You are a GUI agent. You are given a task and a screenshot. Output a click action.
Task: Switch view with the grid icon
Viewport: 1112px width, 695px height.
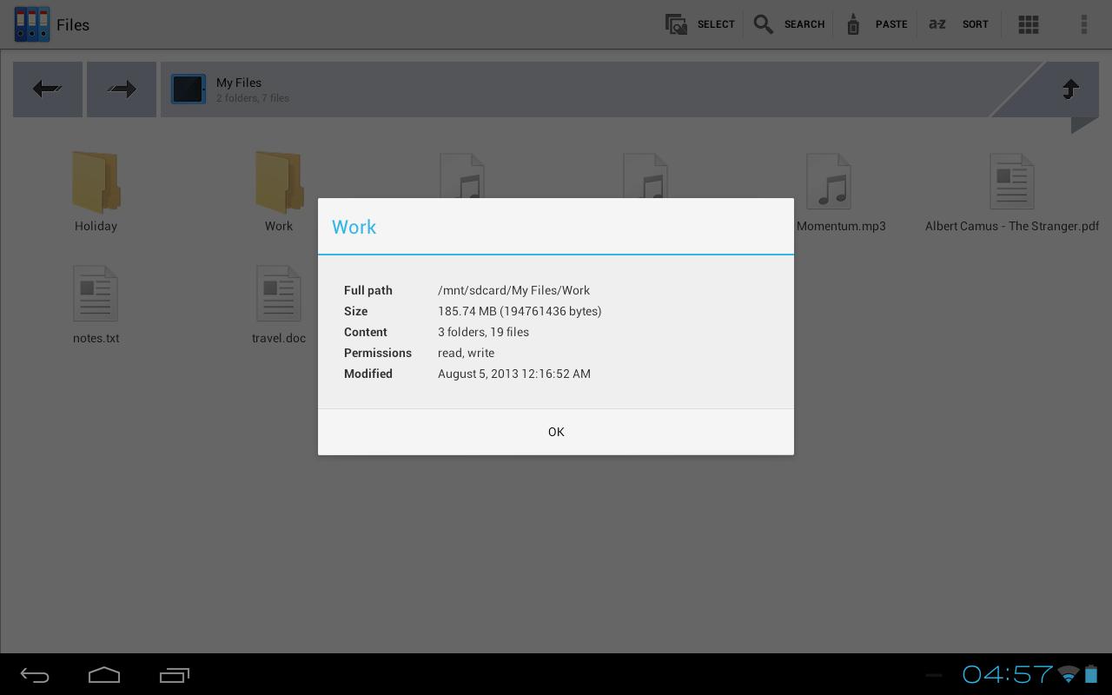coord(1029,24)
